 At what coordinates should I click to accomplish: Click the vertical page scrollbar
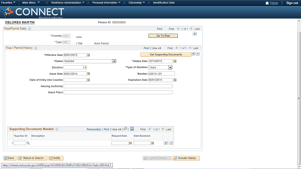(x=299, y=94)
